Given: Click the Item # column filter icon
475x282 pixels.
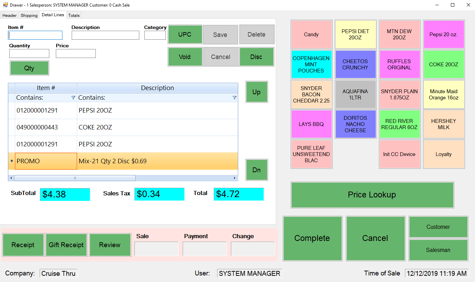Looking at the screenshot, I should coord(73,98).
